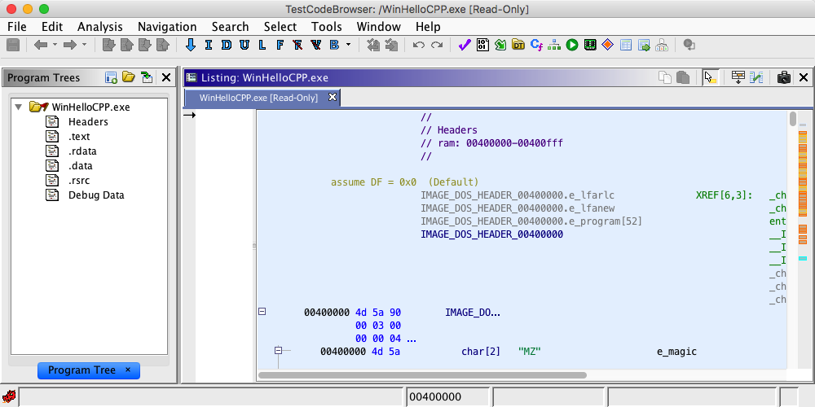Click the green circle play icon
This screenshot has width=815, height=407.
coord(572,45)
